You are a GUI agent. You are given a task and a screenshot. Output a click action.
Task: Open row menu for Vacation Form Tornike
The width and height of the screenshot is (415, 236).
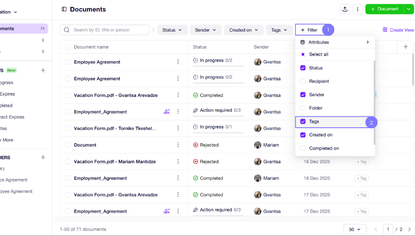[178, 128]
